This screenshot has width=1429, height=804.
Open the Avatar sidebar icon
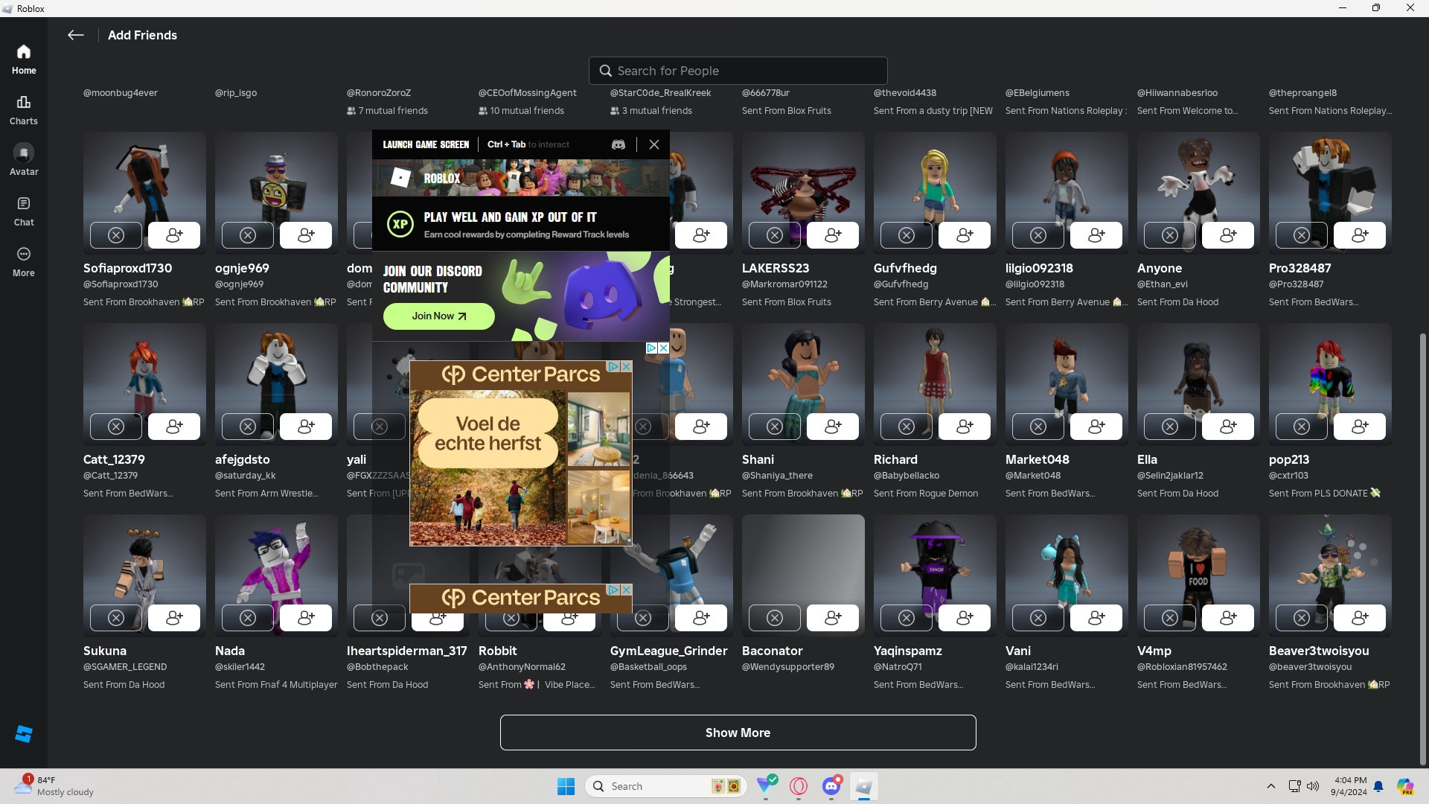coord(23,160)
